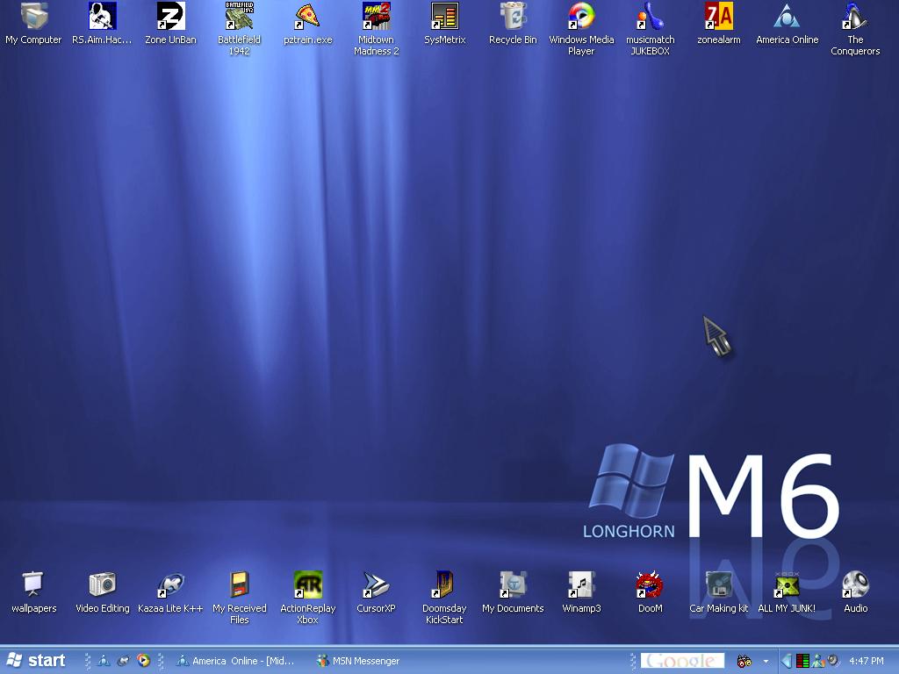
Task: Launch Windows Media Player from Quick Launch
Action: 143,661
